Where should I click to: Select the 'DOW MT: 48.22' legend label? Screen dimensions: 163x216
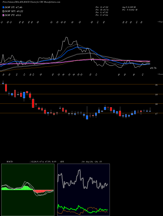coord(14,11)
